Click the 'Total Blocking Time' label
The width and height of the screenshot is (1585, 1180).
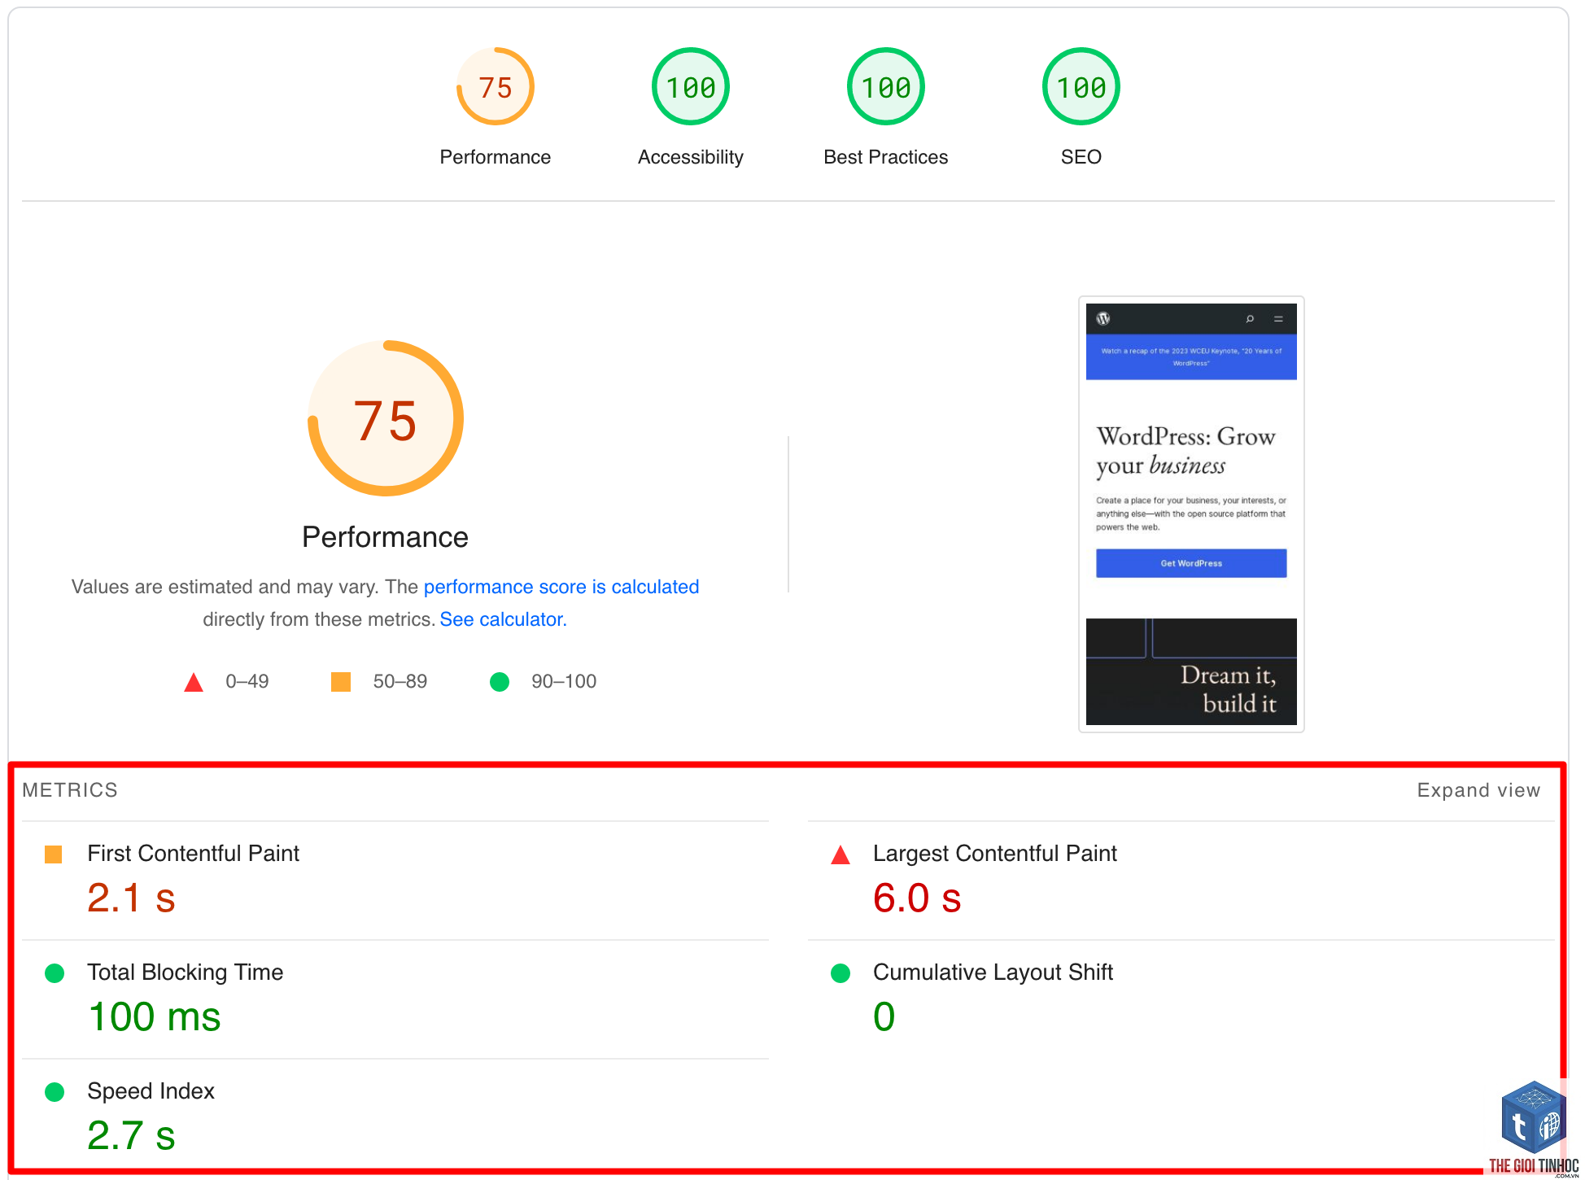tap(185, 972)
